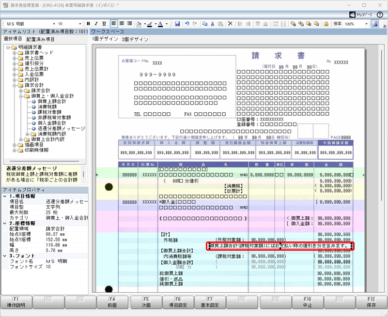
Task: Align selected items to top edge
Action: click(258, 24)
